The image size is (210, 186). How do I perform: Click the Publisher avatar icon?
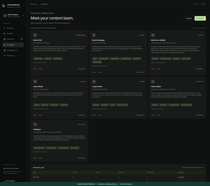pos(35,124)
